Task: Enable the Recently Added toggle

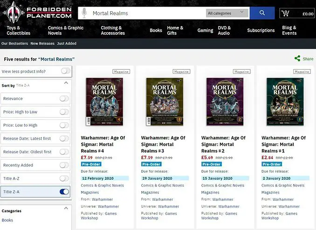Action: tap(64, 165)
